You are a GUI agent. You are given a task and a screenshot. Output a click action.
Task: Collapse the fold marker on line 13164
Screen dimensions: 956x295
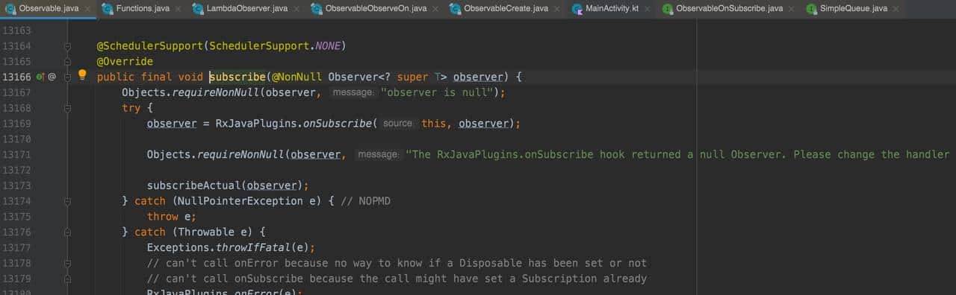point(66,45)
